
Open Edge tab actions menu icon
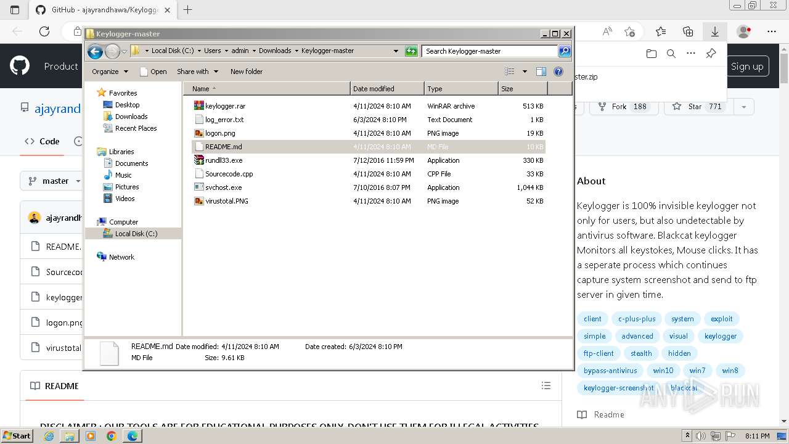point(15,10)
